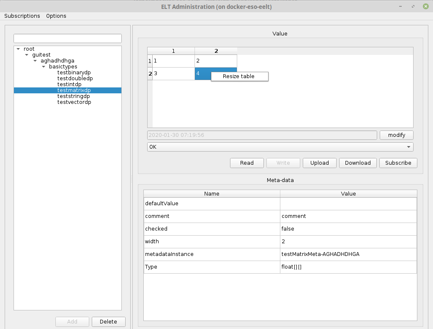Collapse the aghadhdhga tree node

click(35, 61)
